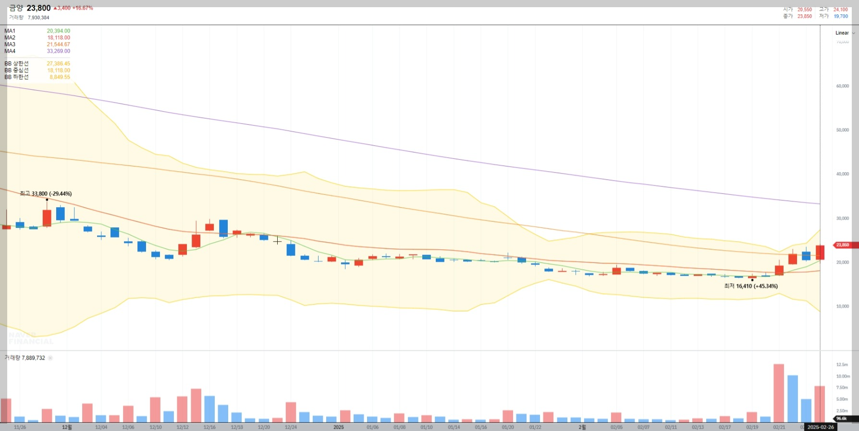Click the red 23,850 price tag on axis
Image resolution: width=859 pixels, height=431 pixels.
[x=845, y=245]
